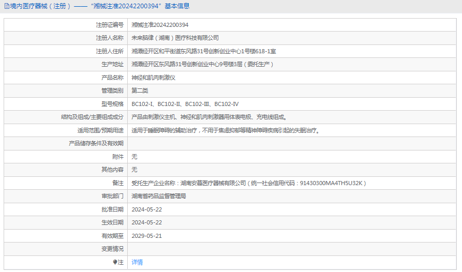Click the 注册证编号 label
Screen dimensions: 462x272
pos(110,25)
